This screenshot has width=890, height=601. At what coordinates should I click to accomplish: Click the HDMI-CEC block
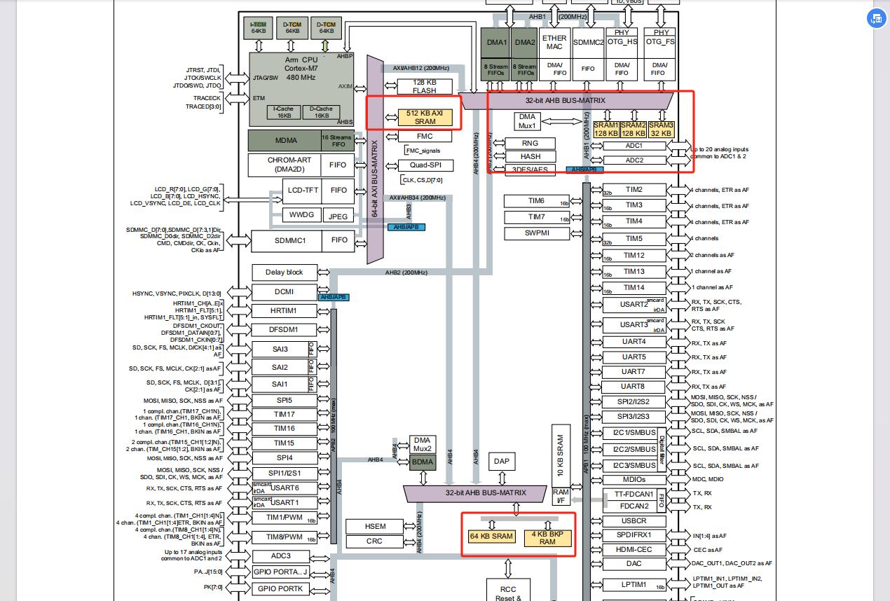coord(634,550)
